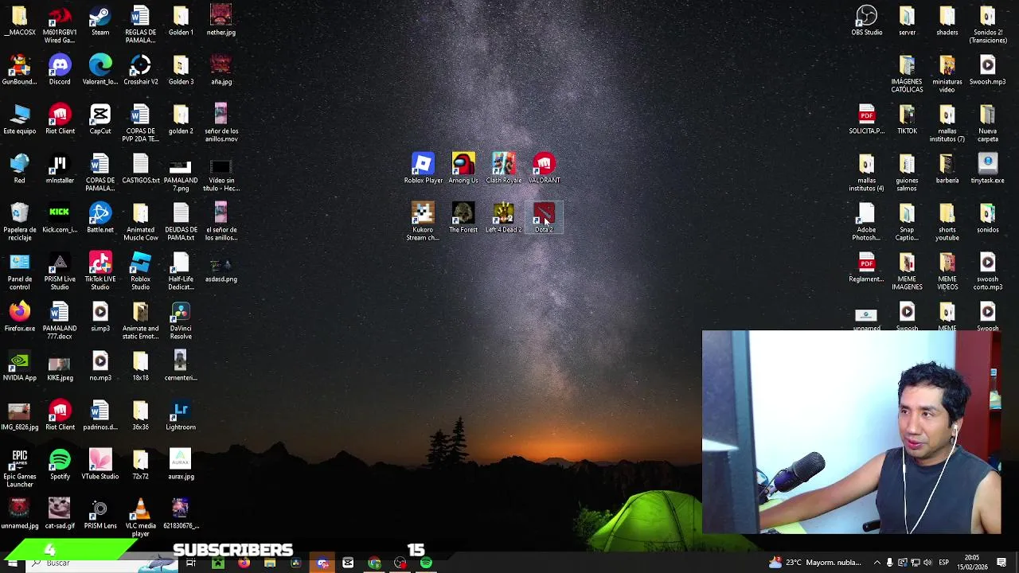1019x573 pixels.
Task: Select the Crosshair V2 shortcut
Action: [x=141, y=70]
